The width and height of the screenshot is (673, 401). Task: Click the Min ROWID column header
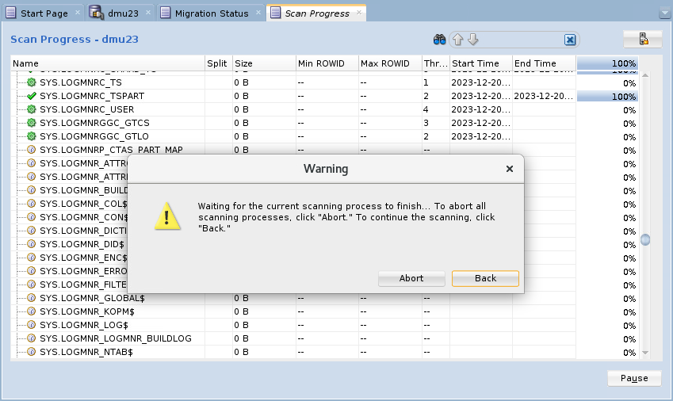point(327,63)
